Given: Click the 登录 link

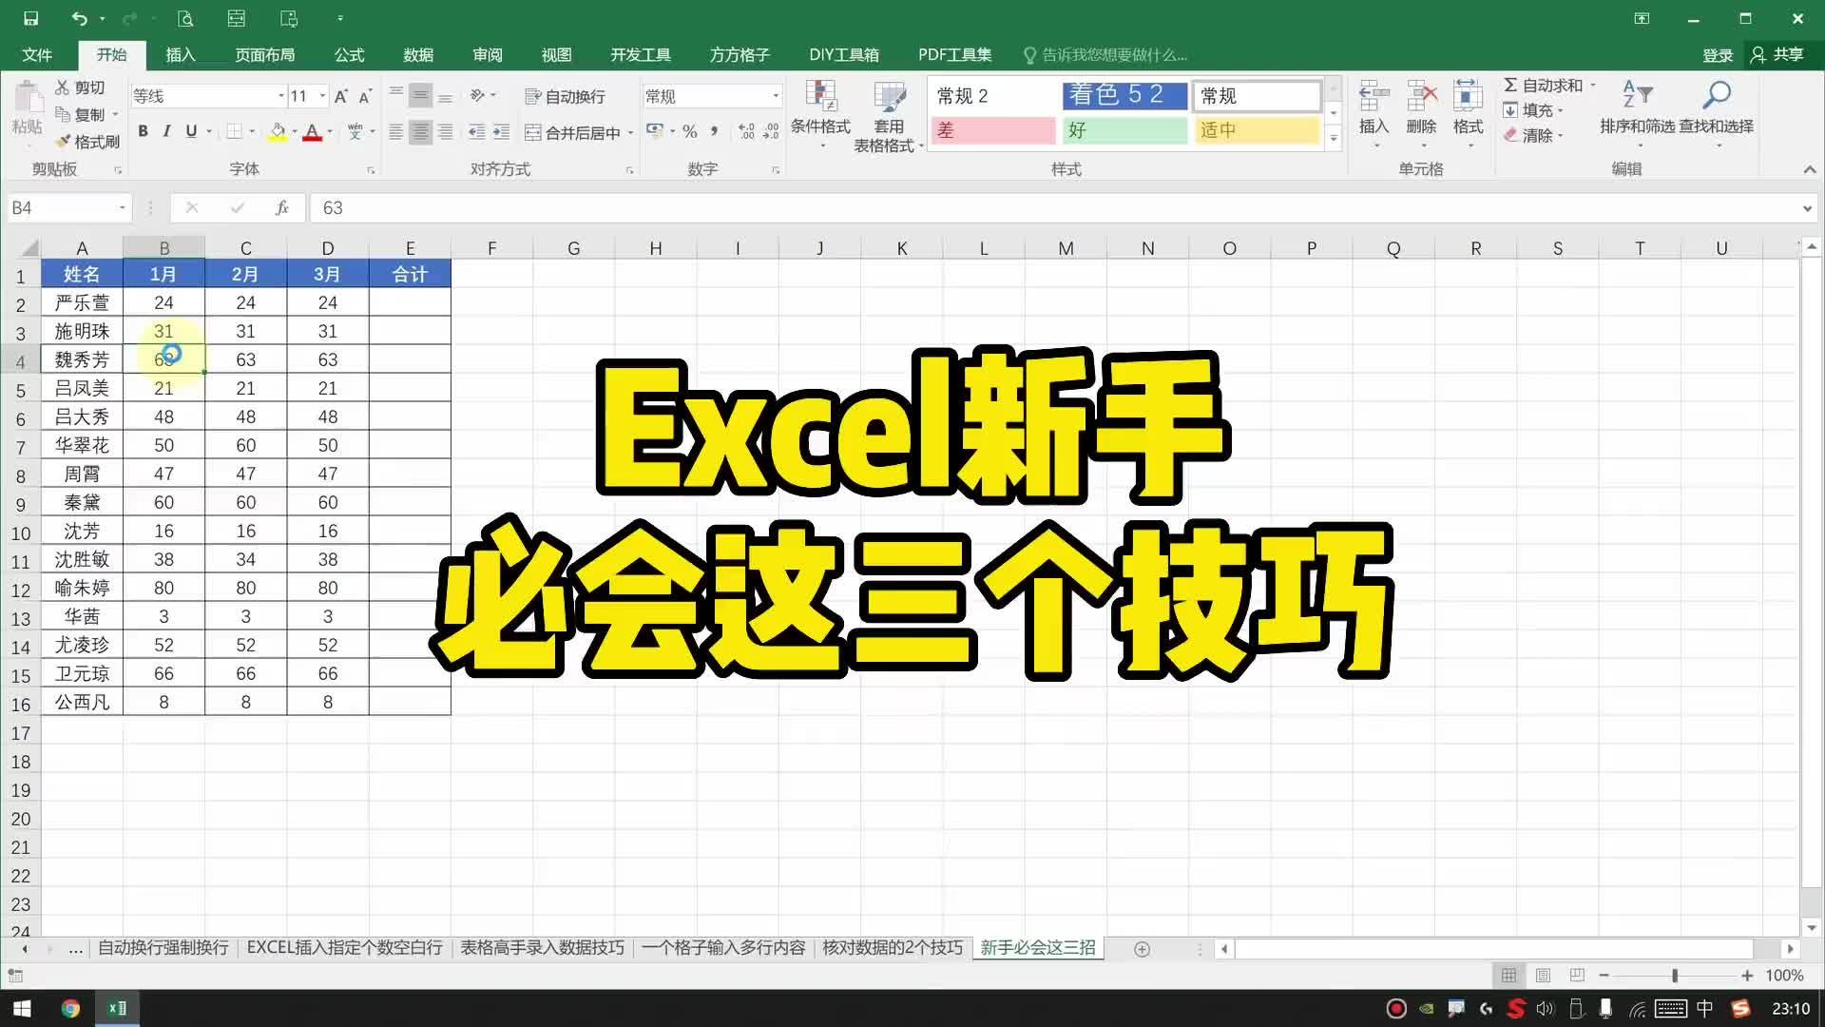Looking at the screenshot, I should 1717,54.
